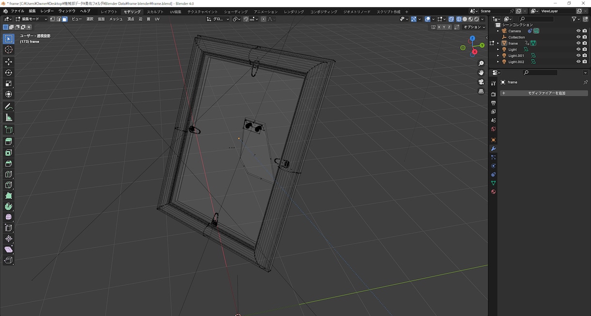This screenshot has height=316, width=591.
Task: Switch to vertex select mode
Action: pyautogui.click(x=53, y=19)
